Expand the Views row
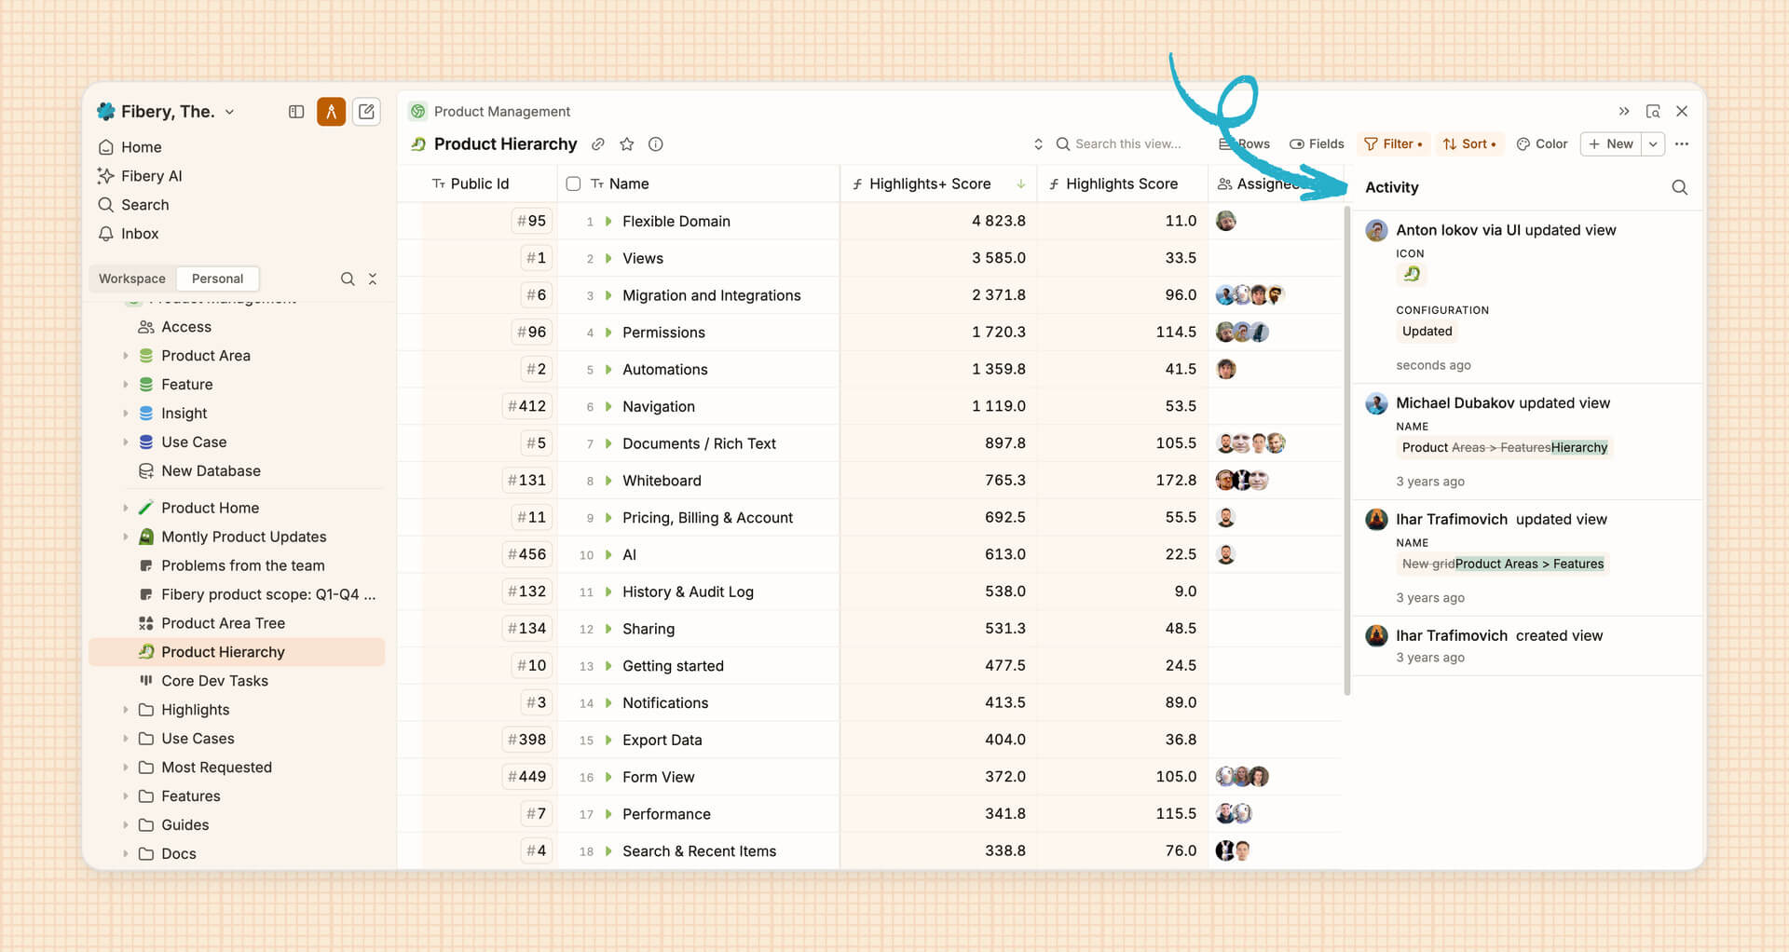1789x952 pixels. [x=608, y=259]
